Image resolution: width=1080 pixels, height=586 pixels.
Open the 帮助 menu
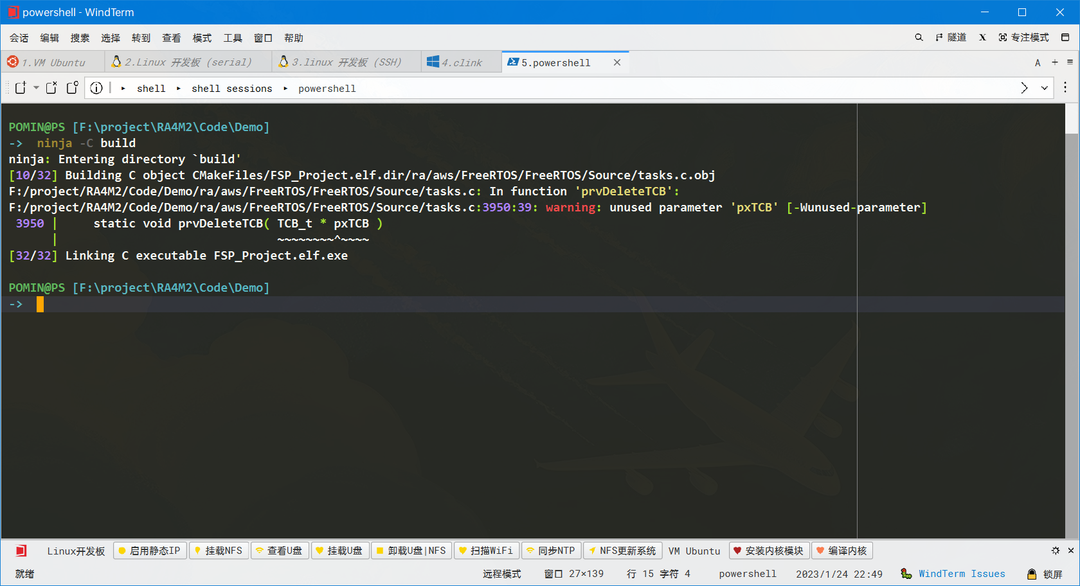click(294, 38)
